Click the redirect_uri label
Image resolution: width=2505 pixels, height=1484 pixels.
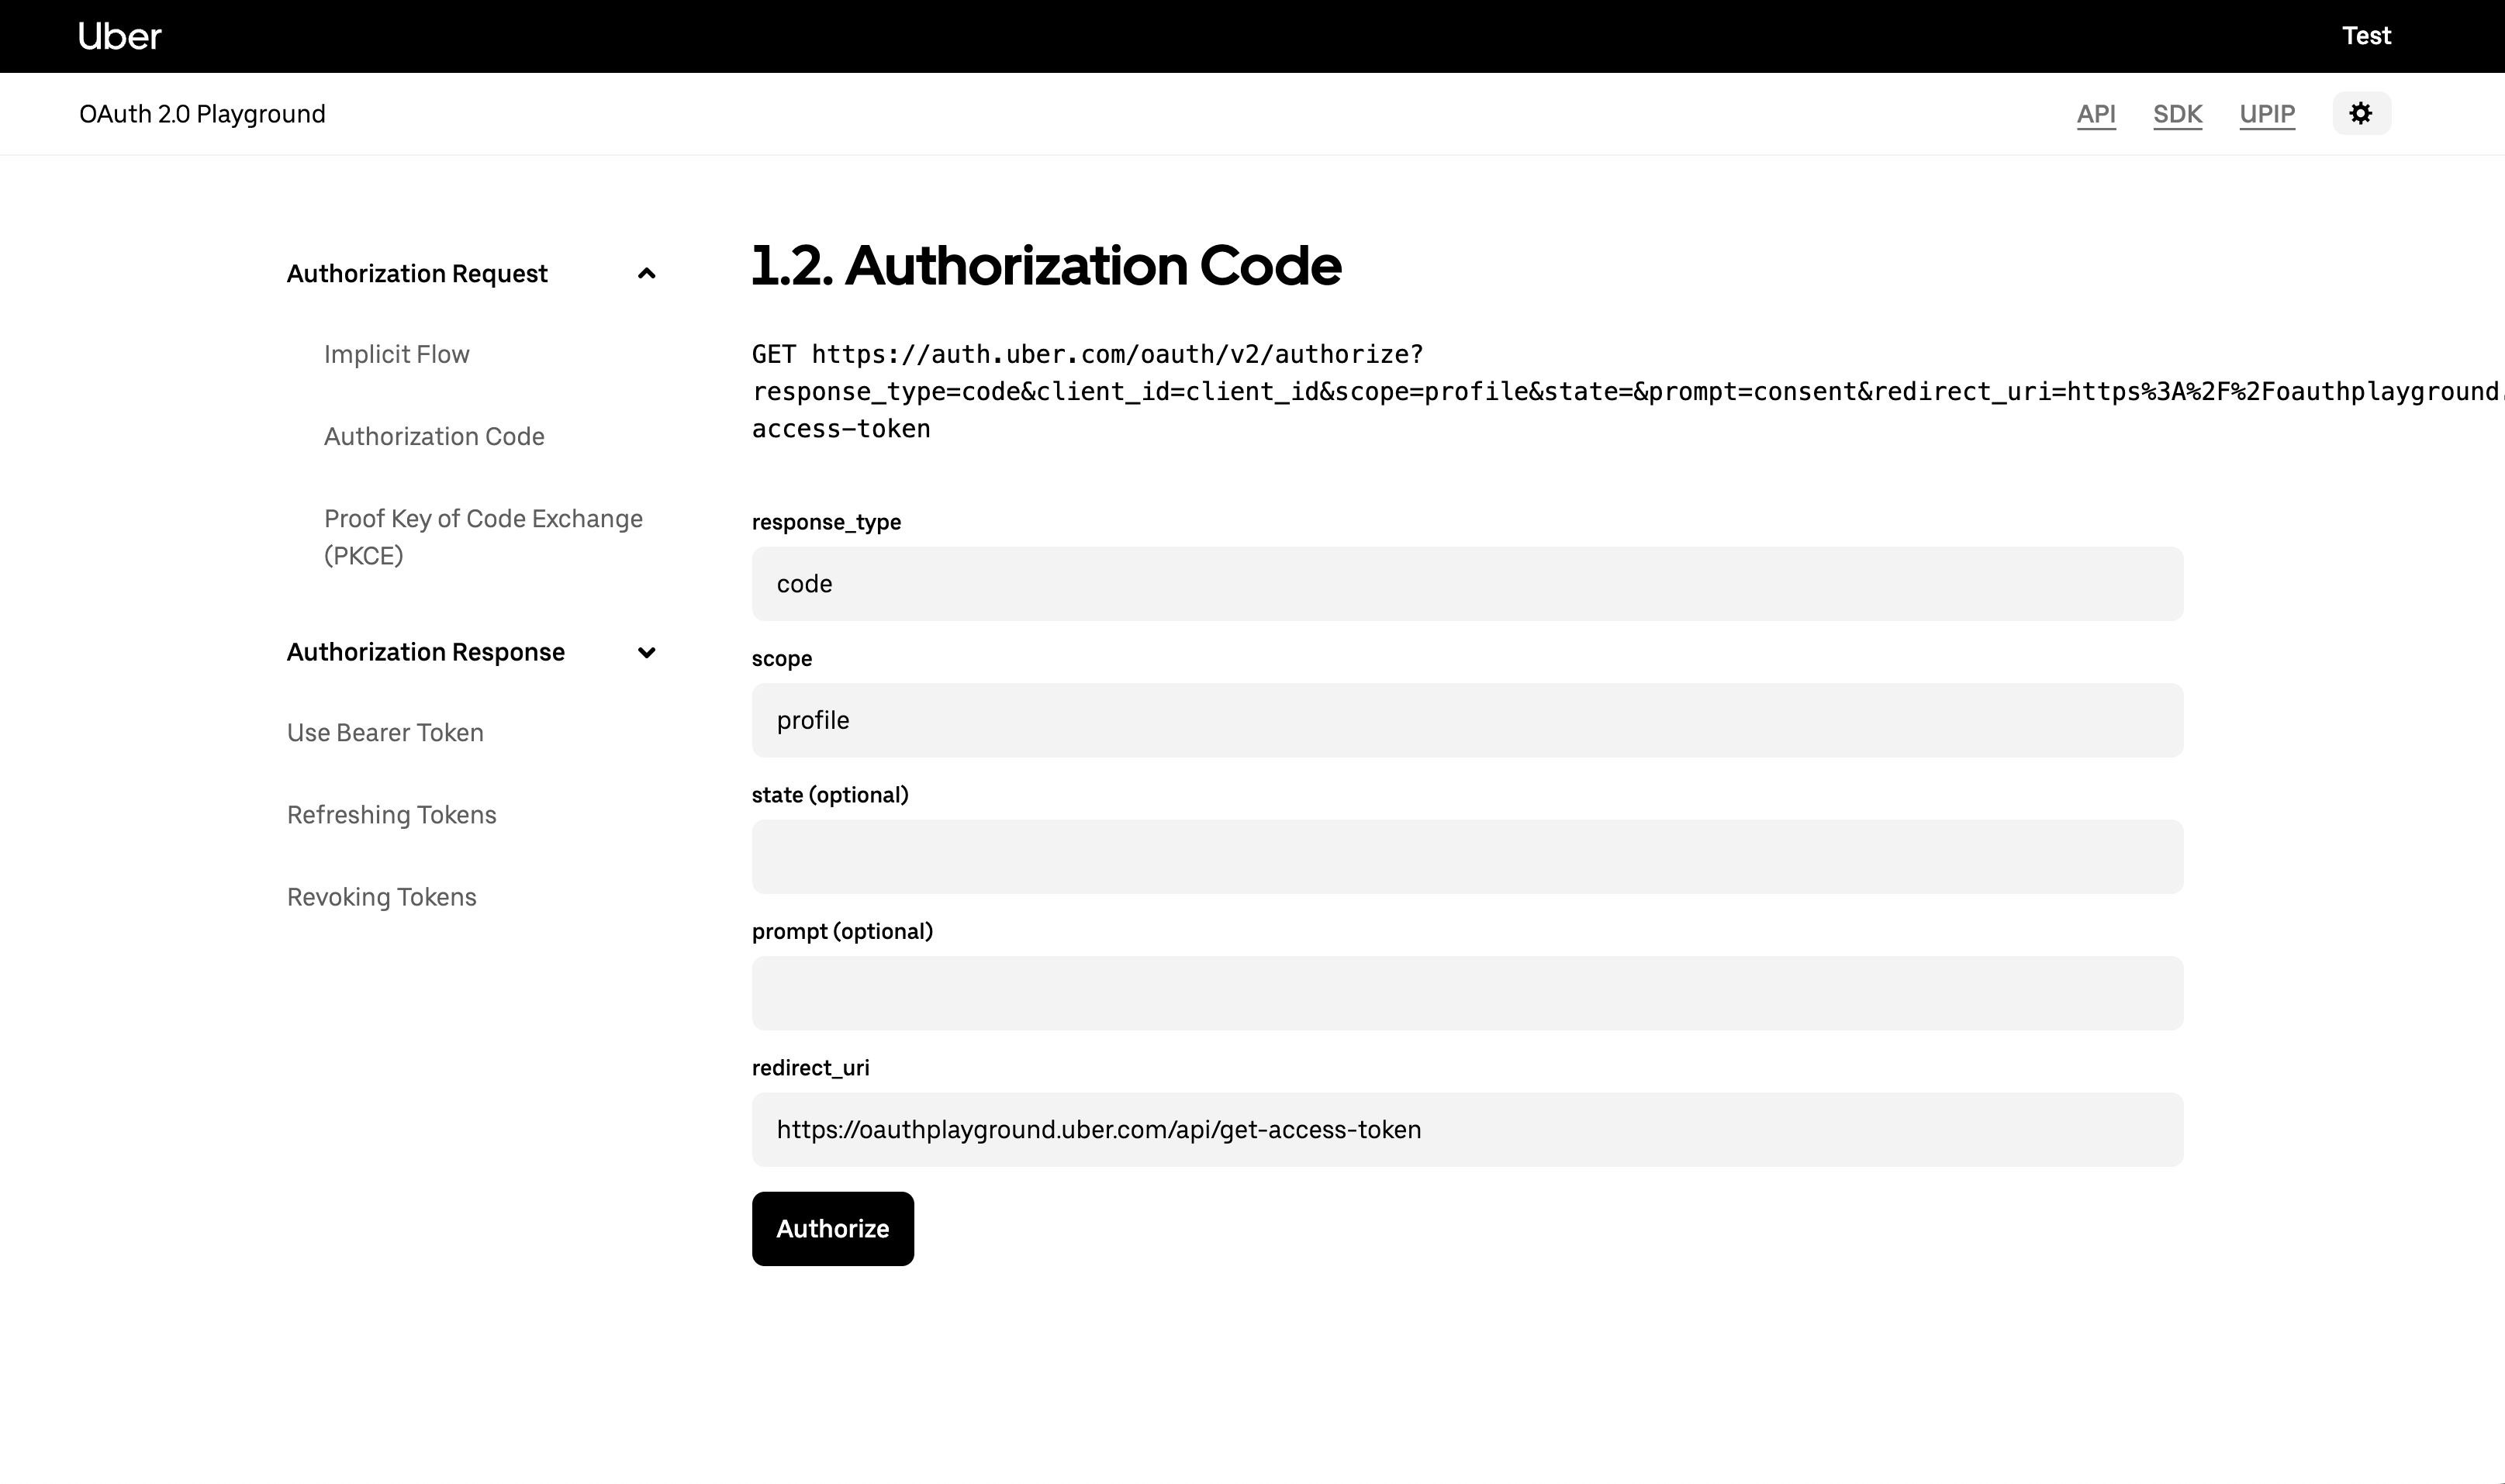click(x=811, y=1068)
